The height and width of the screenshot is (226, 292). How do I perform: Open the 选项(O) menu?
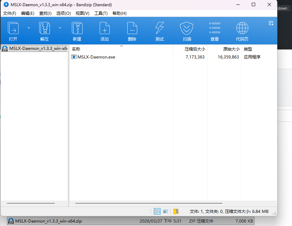[x=64, y=13]
